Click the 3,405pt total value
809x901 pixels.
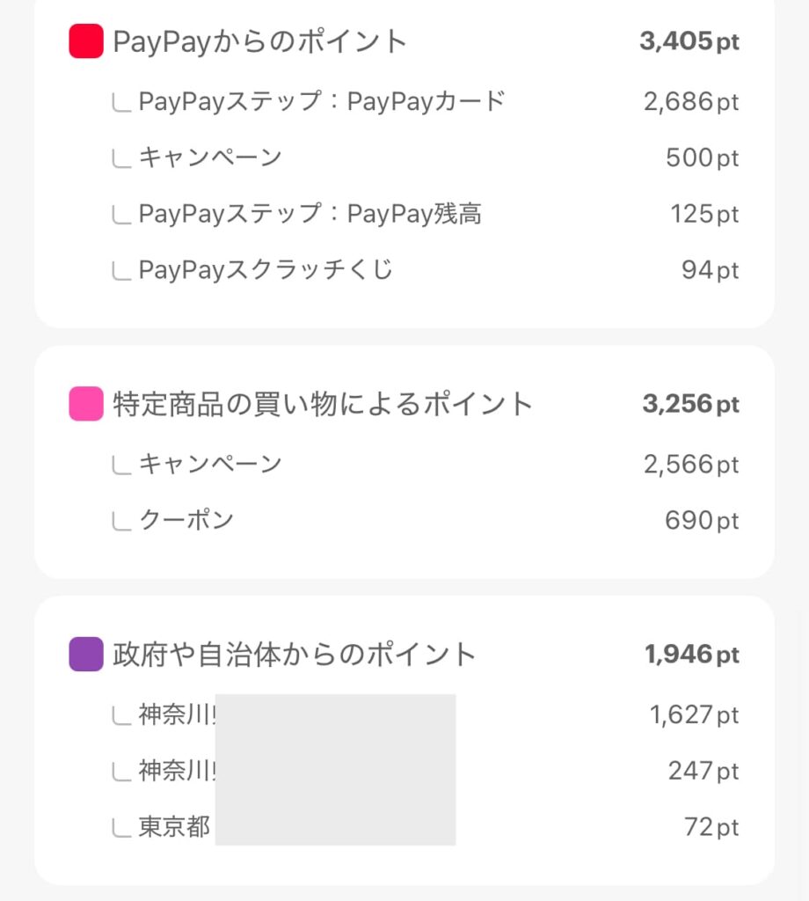point(689,41)
